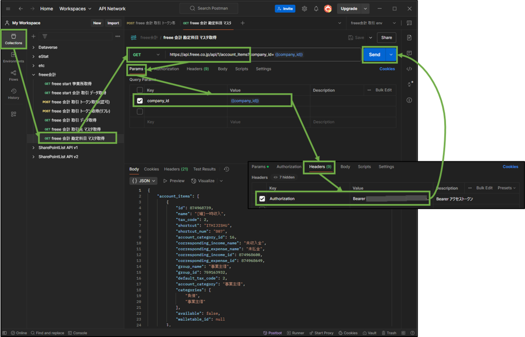
Task: Click the request URL input field
Action: tap(262, 55)
